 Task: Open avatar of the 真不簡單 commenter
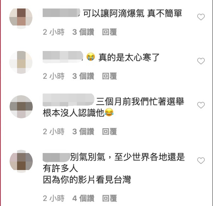tap(21, 17)
